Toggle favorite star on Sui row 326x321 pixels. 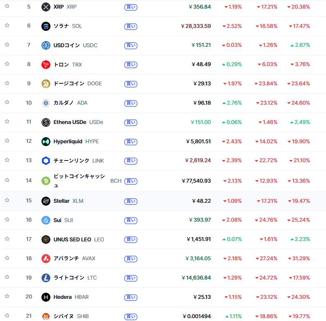(x=7, y=220)
